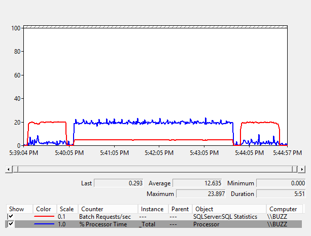This screenshot has height=236, width=311.
Task: Sort by the Parent column header
Action: pyautogui.click(x=180, y=209)
